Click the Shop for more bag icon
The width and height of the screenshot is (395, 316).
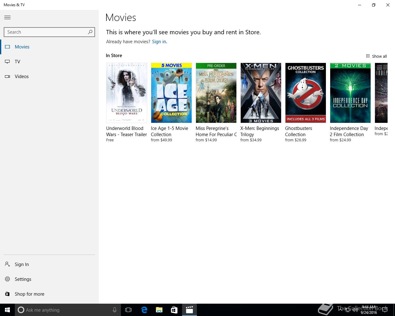pyautogui.click(x=7, y=294)
